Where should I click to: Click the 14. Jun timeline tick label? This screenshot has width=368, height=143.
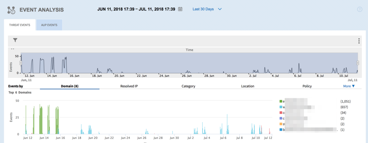click(x=52, y=76)
